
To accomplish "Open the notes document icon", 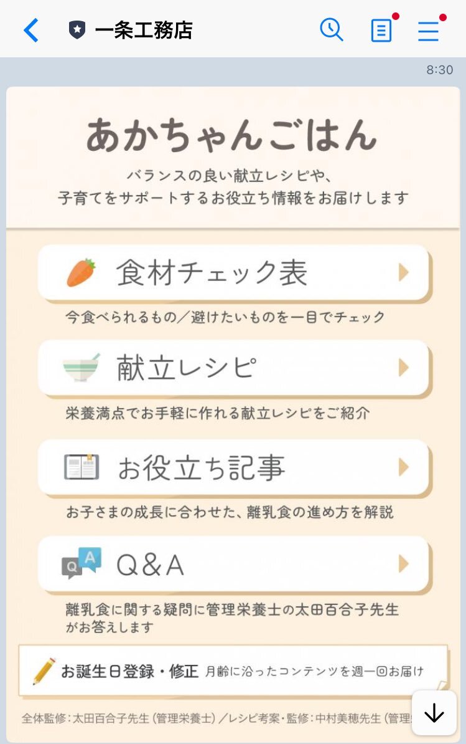I will point(381,31).
